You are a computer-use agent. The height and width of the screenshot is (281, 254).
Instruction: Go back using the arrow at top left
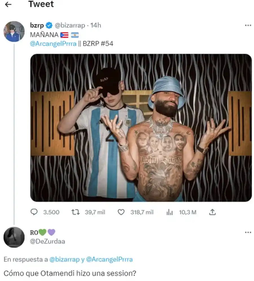pos(8,4)
